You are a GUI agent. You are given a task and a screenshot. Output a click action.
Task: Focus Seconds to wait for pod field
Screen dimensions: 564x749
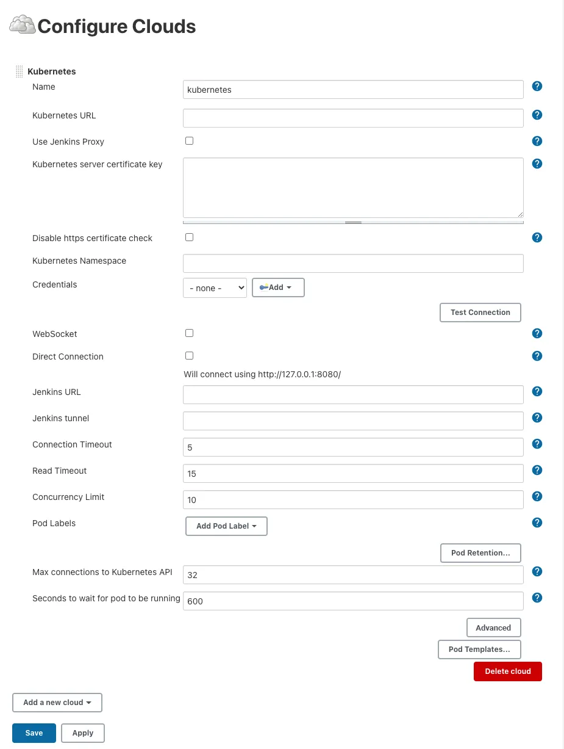pyautogui.click(x=353, y=601)
